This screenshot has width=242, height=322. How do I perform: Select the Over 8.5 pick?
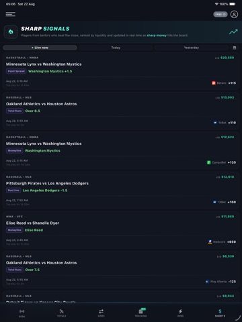(32, 111)
